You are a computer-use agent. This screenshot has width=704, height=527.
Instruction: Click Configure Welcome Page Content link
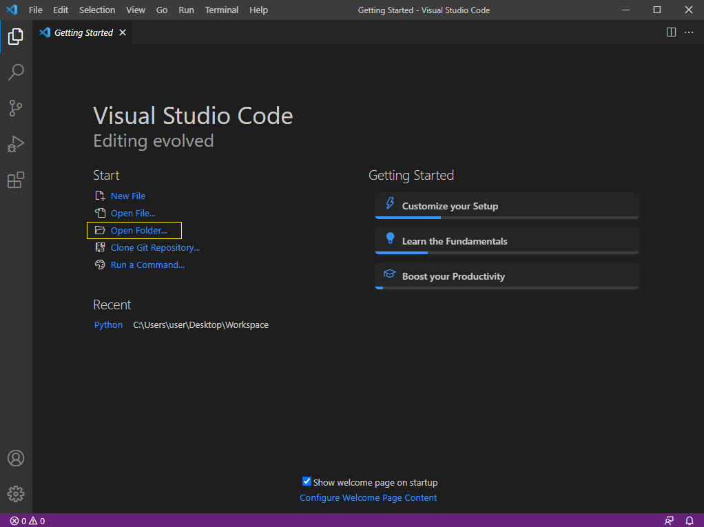point(368,497)
